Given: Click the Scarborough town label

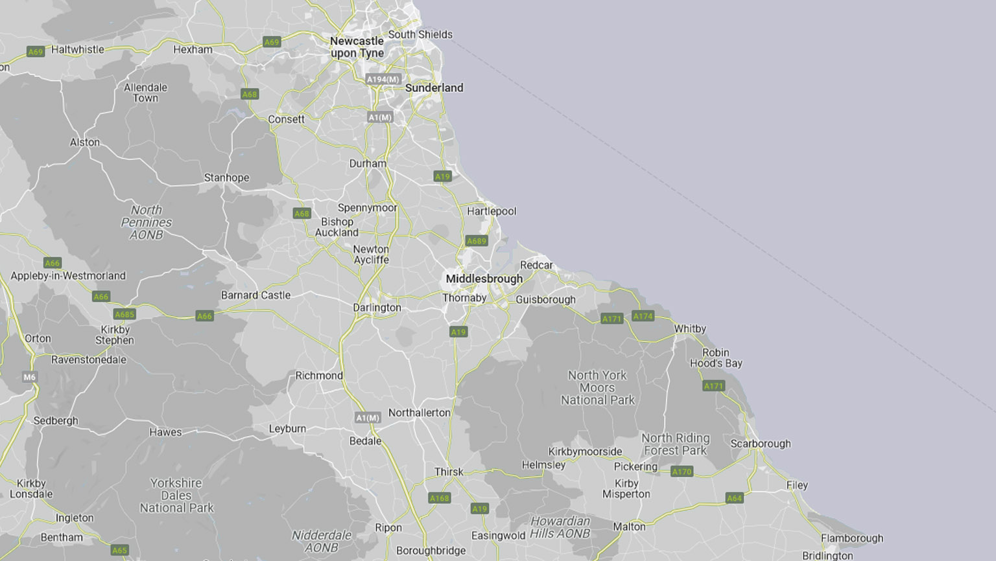Looking at the screenshot, I should click(x=760, y=444).
